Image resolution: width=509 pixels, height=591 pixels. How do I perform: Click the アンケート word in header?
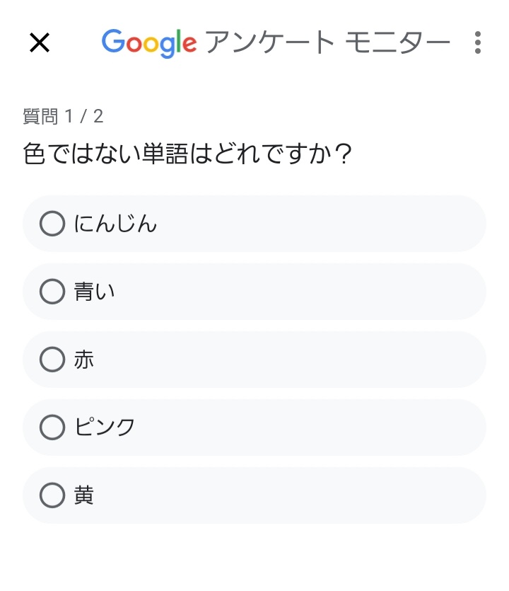click(269, 43)
